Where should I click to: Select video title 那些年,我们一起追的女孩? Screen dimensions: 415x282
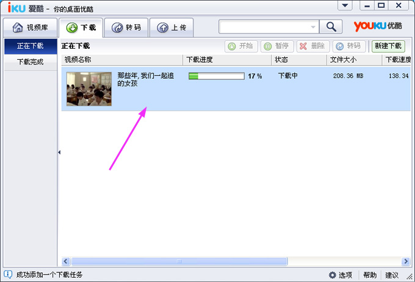(146, 79)
